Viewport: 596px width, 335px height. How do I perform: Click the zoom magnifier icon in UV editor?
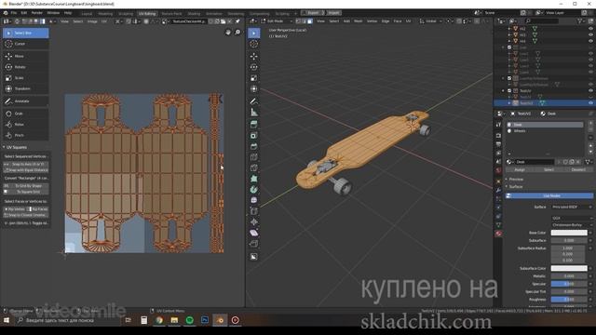pyautogui.click(x=237, y=33)
